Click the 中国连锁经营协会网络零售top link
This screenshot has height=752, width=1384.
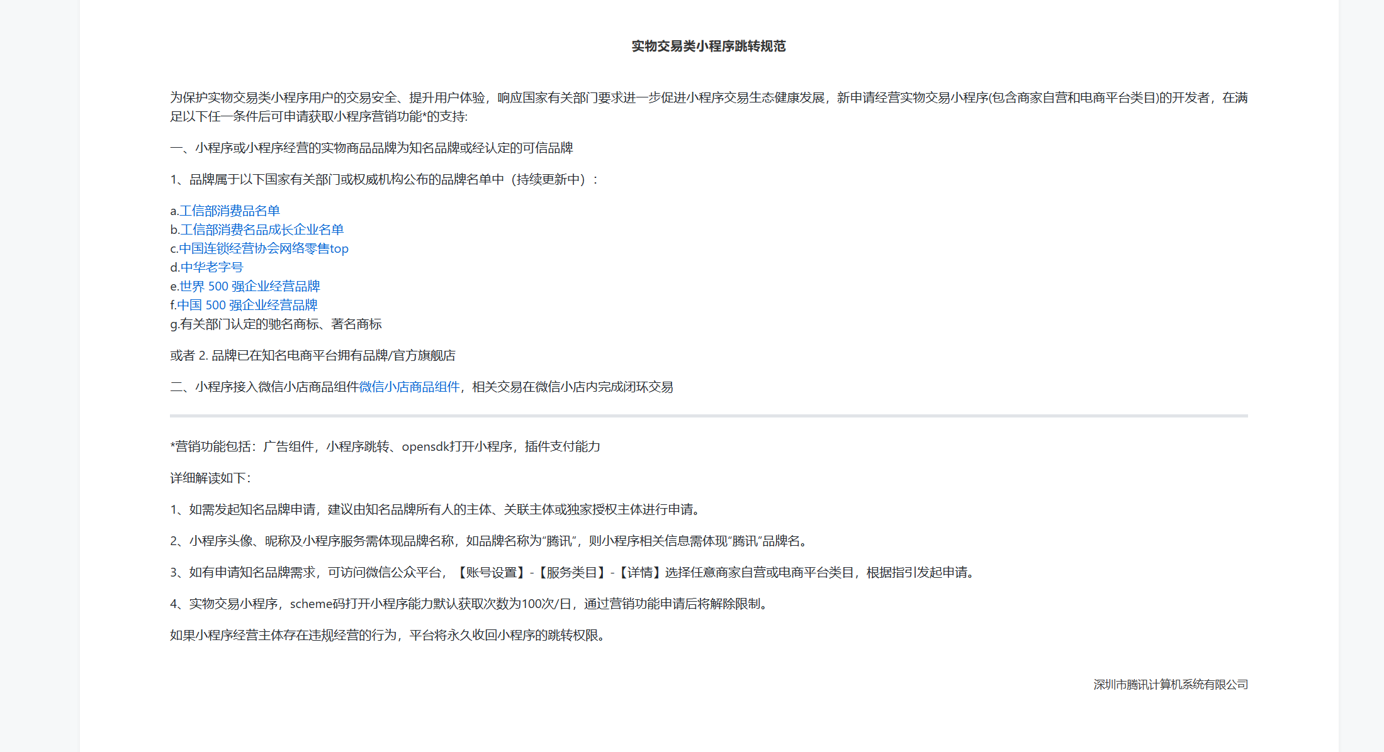coord(263,248)
